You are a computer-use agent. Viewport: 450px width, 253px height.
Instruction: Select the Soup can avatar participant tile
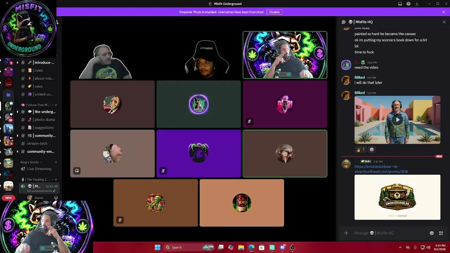(x=242, y=203)
